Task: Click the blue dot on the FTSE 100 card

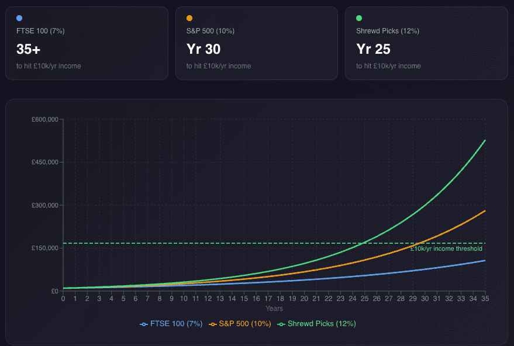Action: 19,18
